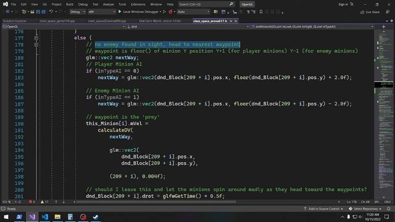Viewport: 395px width, 222px height.
Task: Collapse the else block at line 177
Action: [36, 38]
